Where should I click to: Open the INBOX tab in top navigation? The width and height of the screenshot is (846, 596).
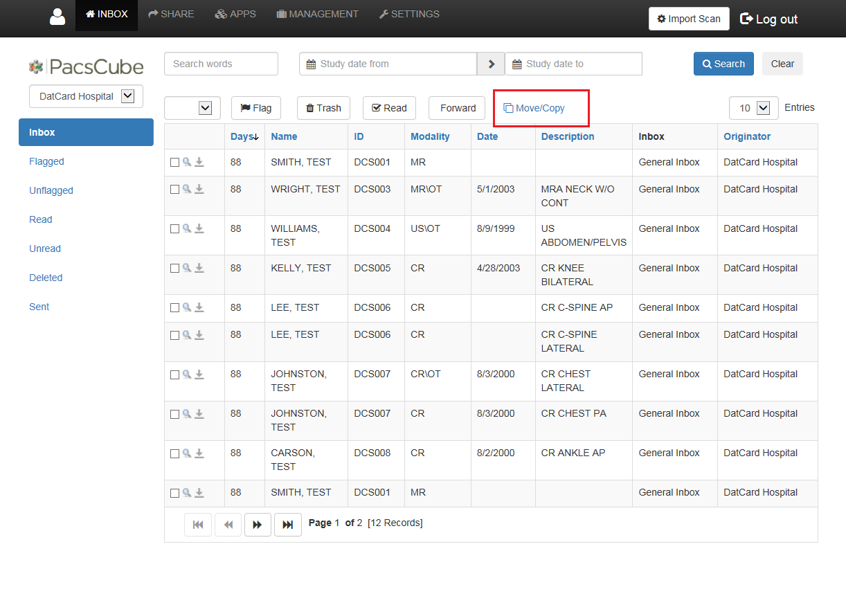click(107, 15)
